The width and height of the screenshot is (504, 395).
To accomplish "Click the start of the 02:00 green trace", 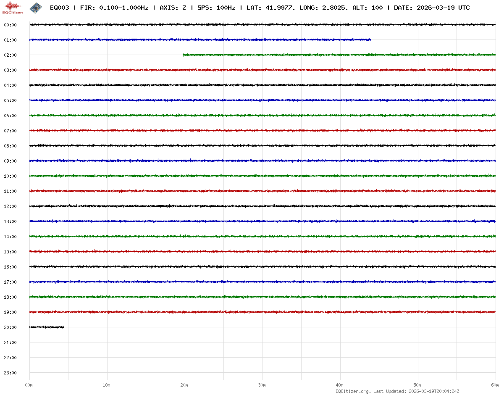I will pos(184,55).
